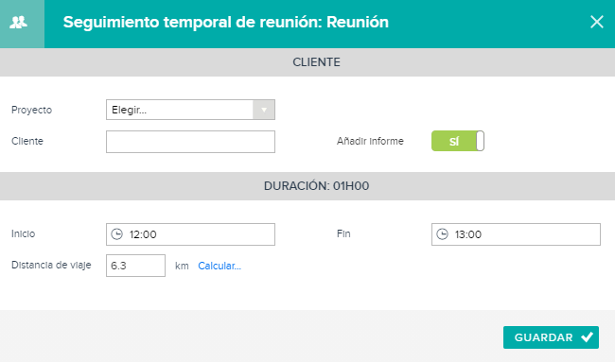Click the Fin time value 13:00
Image resolution: width=615 pixels, height=362 pixels.
pyautogui.click(x=468, y=234)
